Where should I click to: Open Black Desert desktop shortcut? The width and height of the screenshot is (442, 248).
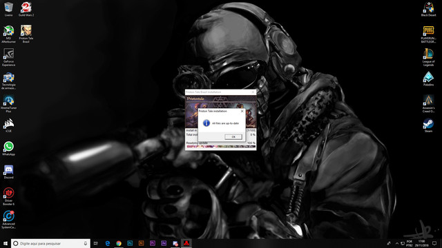point(428,9)
